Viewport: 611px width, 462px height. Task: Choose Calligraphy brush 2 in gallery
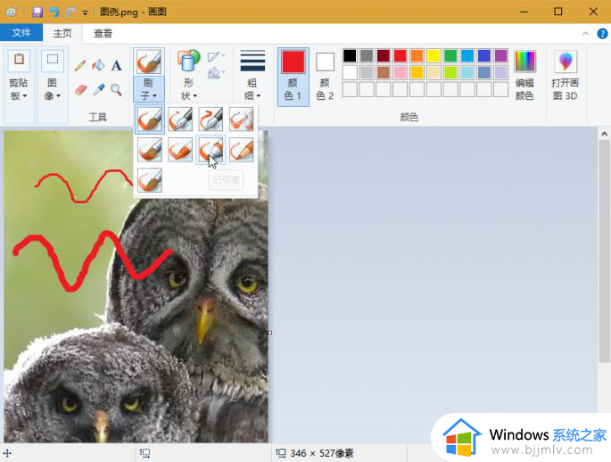211,120
